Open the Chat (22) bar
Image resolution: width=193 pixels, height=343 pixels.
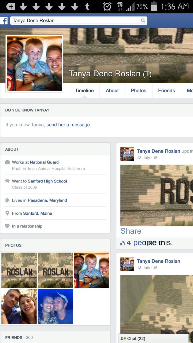click(x=153, y=338)
